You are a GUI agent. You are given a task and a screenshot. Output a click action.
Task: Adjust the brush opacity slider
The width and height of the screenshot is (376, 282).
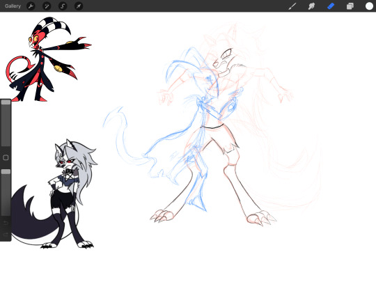point(6,192)
